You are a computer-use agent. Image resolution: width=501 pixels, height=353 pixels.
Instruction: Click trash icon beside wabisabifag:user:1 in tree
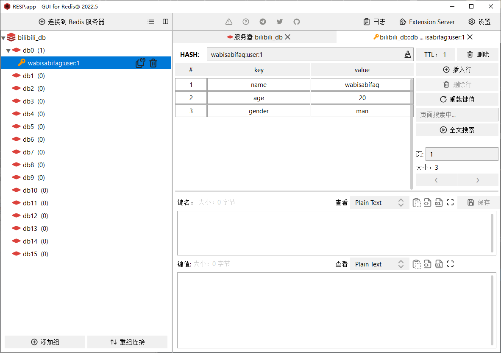coord(153,63)
